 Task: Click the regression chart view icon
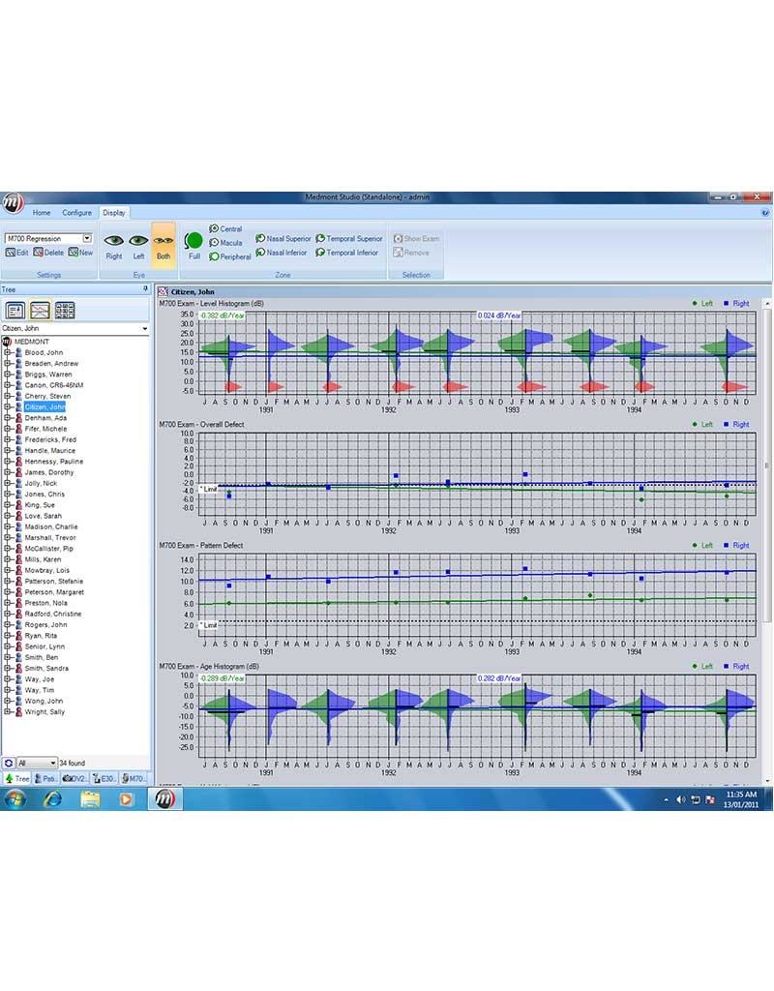tap(40, 311)
